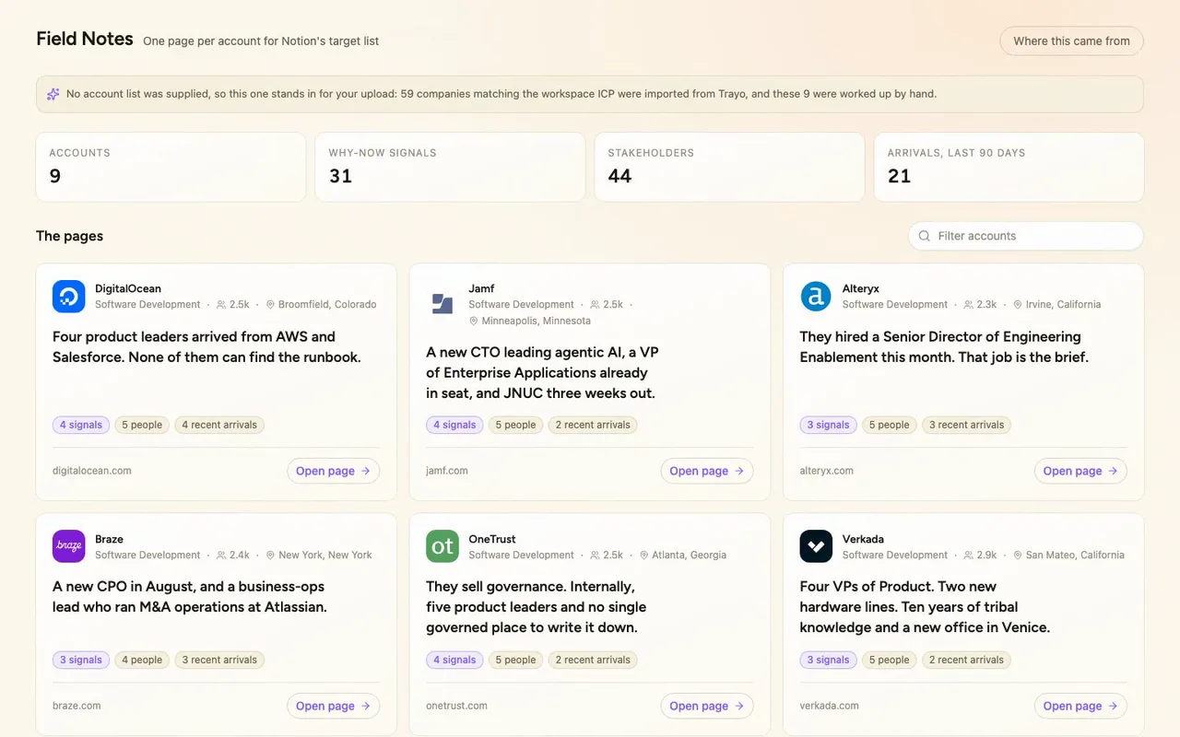The height and width of the screenshot is (737, 1180).
Task: Open the DigitalOcean page
Action: click(x=333, y=471)
